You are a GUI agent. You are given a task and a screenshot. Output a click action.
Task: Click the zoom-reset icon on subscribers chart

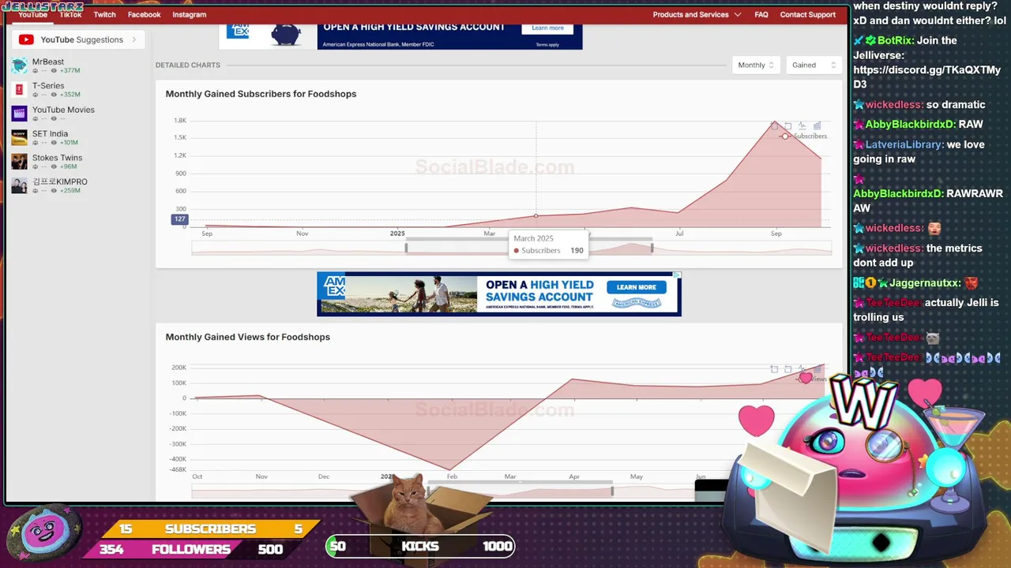pos(788,125)
